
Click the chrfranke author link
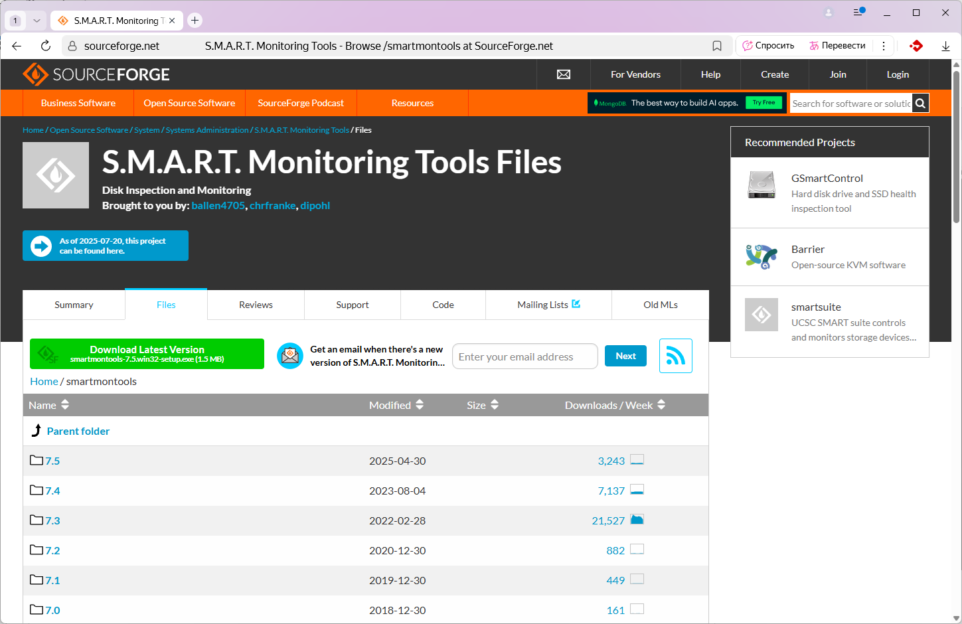[273, 206]
